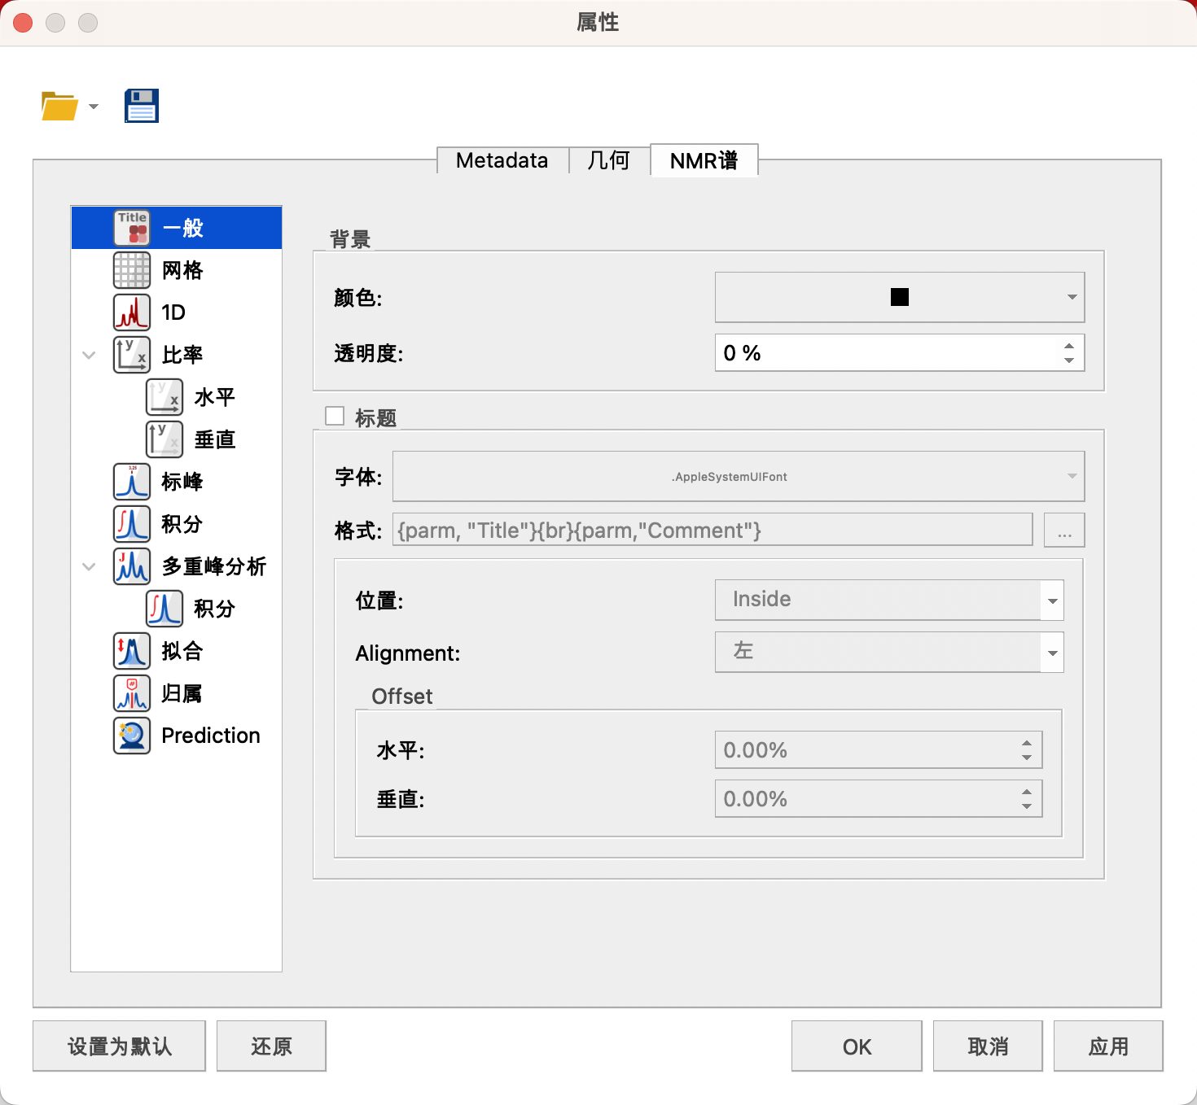Select the 网格 grid icon
The height and width of the screenshot is (1105, 1197).
point(132,270)
